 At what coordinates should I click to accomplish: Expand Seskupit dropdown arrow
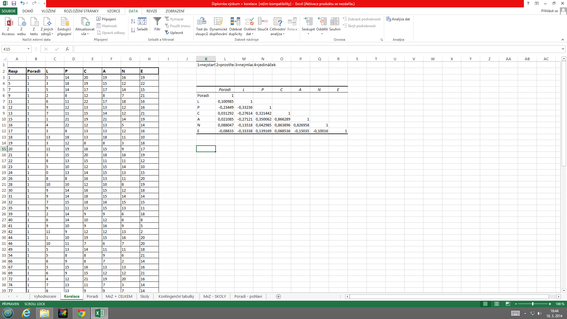[x=308, y=34]
